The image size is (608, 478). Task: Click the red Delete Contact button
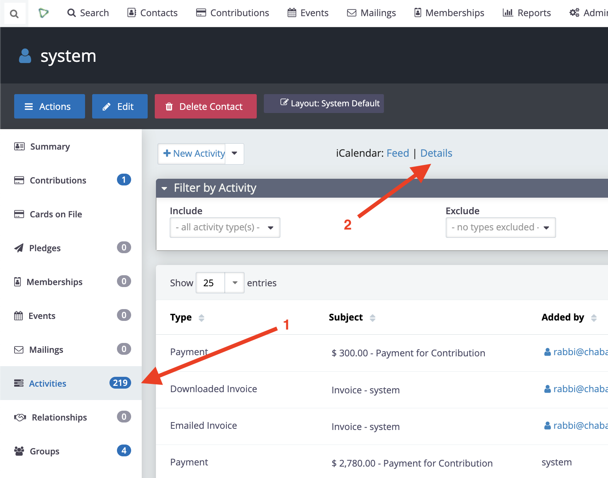(206, 106)
